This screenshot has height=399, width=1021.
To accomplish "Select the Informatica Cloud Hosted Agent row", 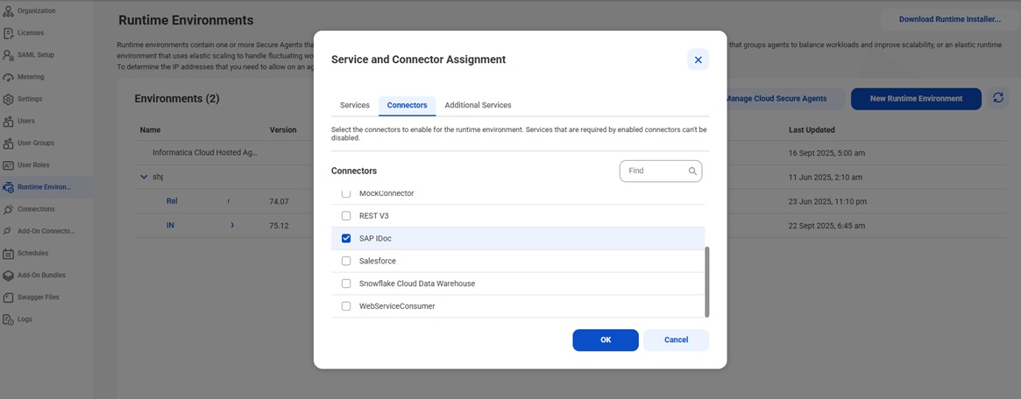I will tap(571, 153).
